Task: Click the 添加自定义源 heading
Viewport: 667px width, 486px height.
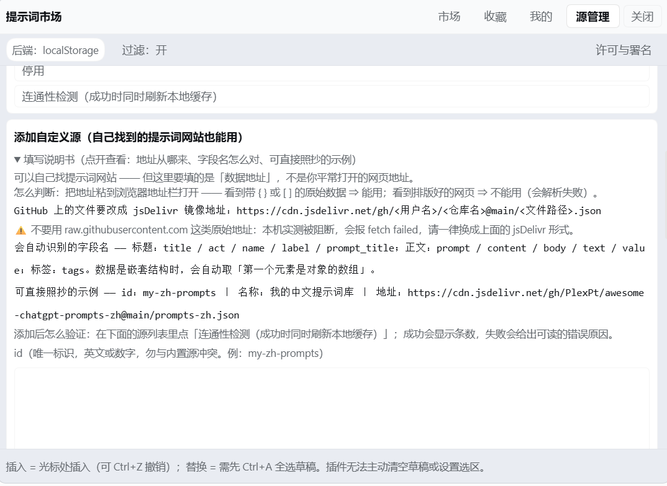Action: (x=129, y=137)
